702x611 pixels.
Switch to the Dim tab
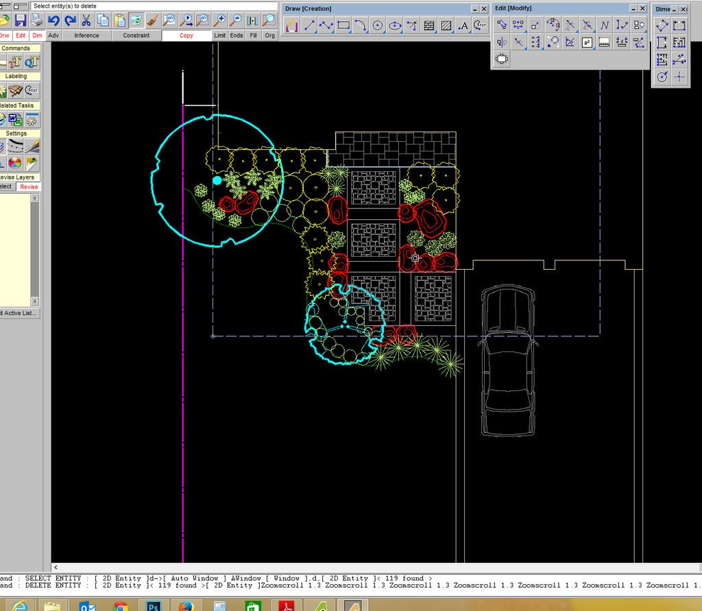(x=37, y=36)
